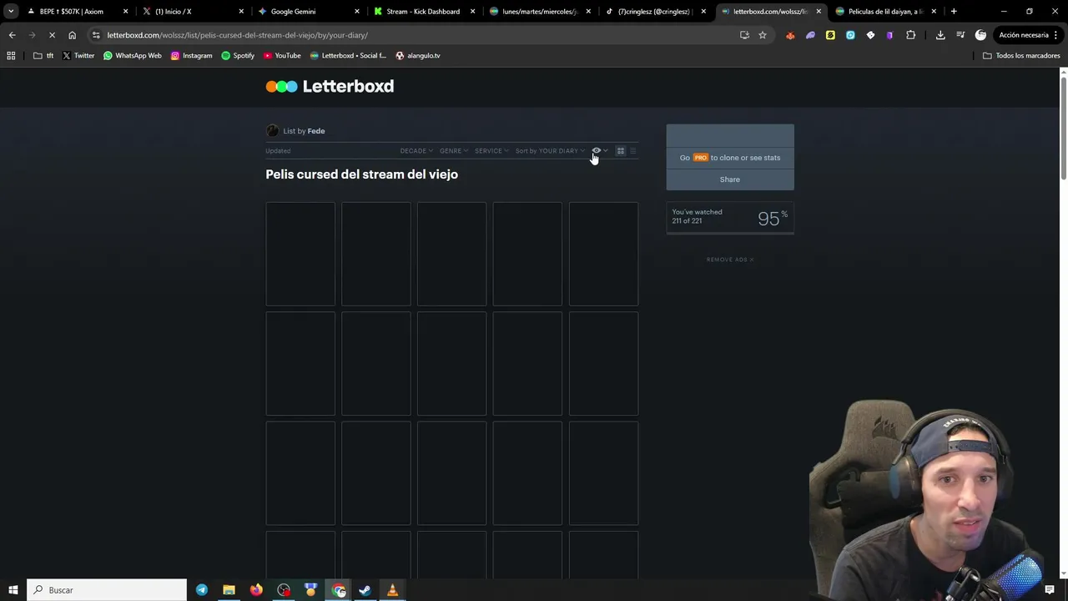Open the Twitter bookmark
Viewport: 1068px width, 601px height.
(x=78, y=56)
